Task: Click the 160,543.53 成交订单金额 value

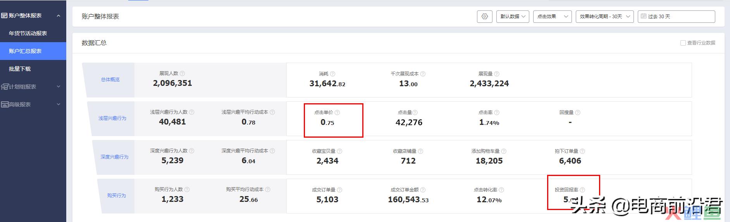Action: click(408, 200)
